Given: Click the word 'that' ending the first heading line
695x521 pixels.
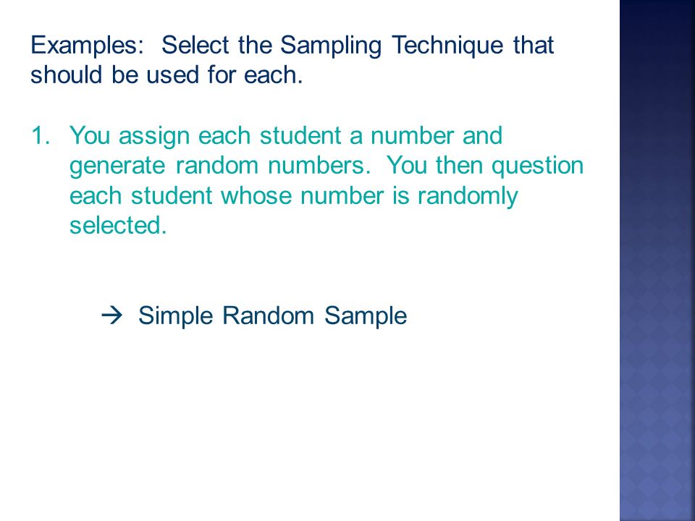Looking at the screenshot, I should coord(534,45).
